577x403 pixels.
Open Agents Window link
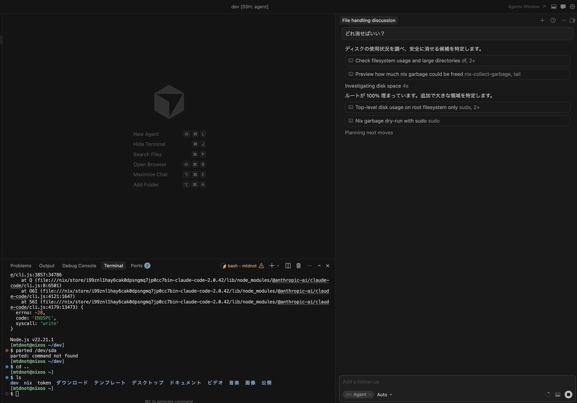[x=526, y=7]
